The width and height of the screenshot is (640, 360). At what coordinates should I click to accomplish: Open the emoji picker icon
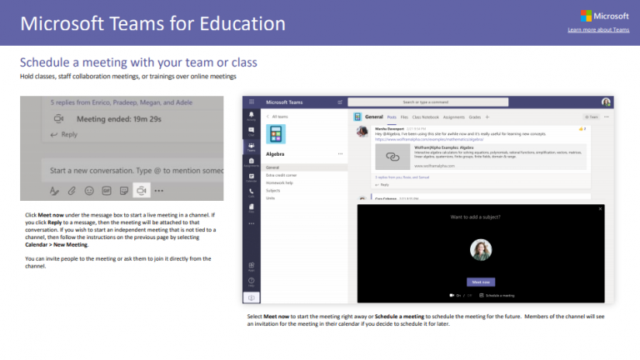[x=89, y=191]
